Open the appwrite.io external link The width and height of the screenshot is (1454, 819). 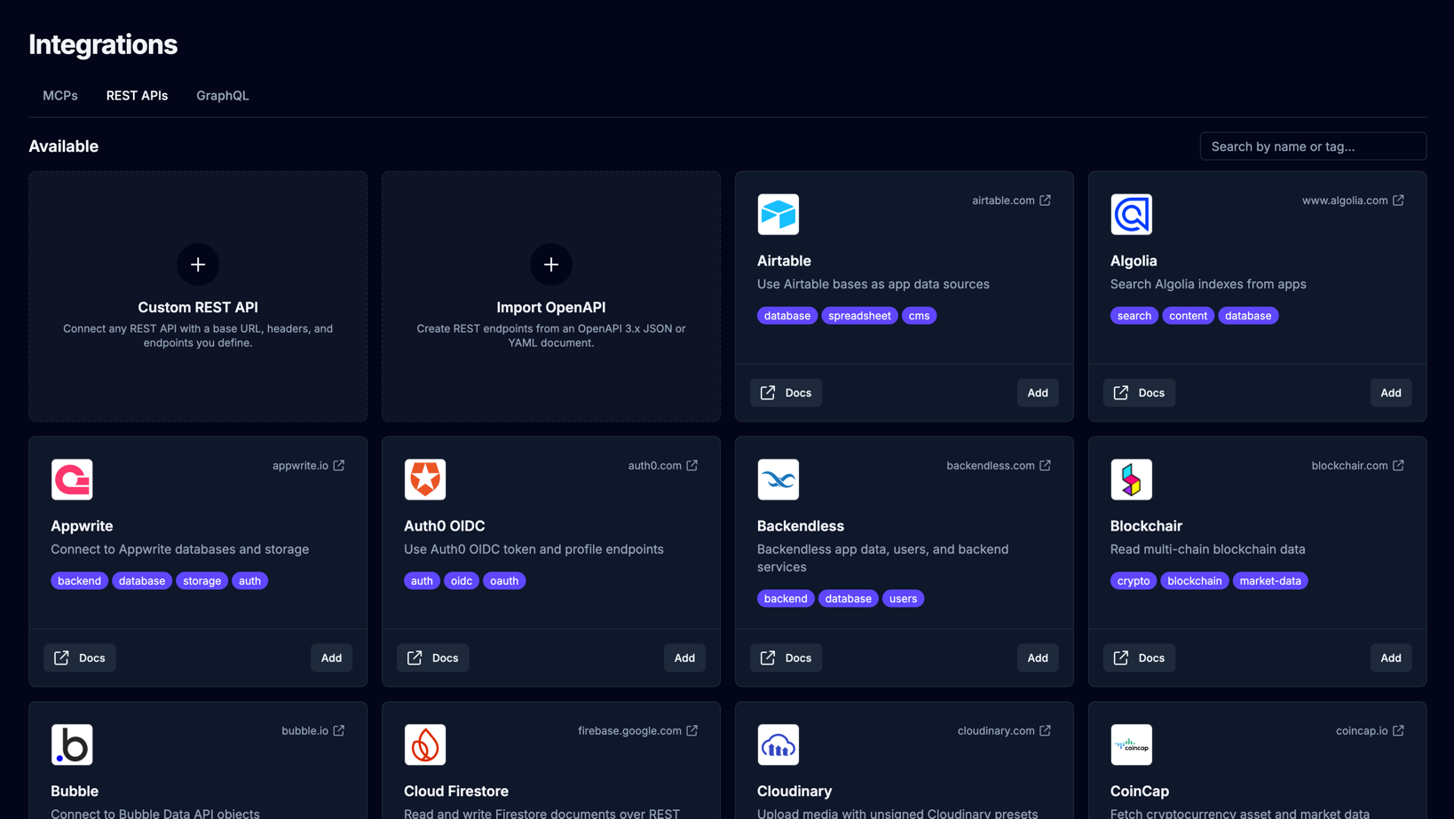pos(309,466)
